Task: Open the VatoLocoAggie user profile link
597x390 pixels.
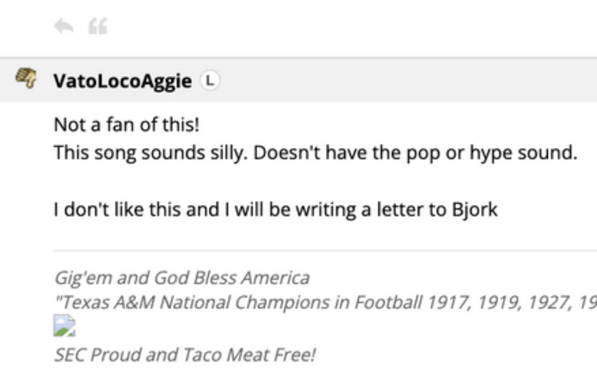Action: [122, 81]
